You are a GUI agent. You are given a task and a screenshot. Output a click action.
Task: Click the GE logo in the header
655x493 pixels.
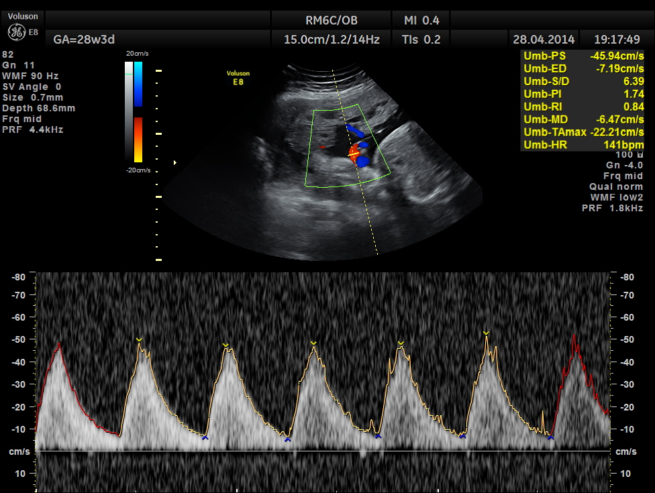coord(17,32)
